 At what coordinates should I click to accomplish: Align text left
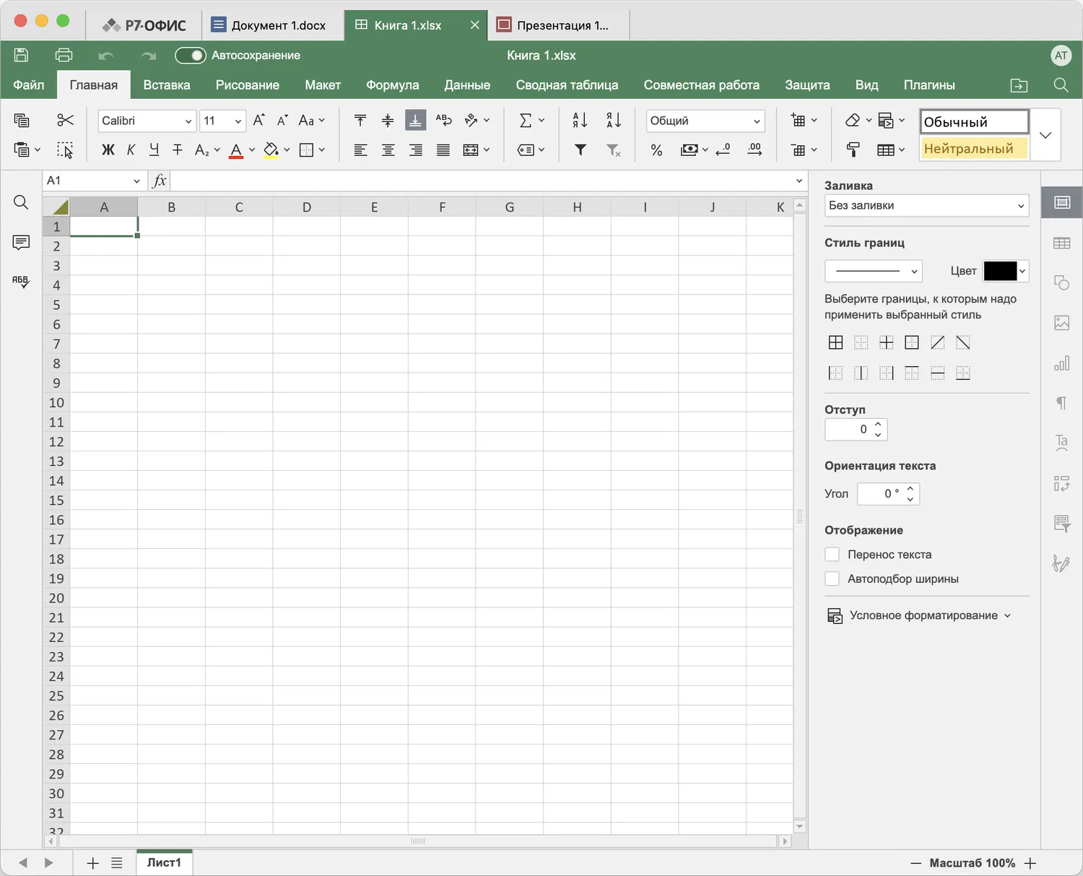[x=360, y=149]
